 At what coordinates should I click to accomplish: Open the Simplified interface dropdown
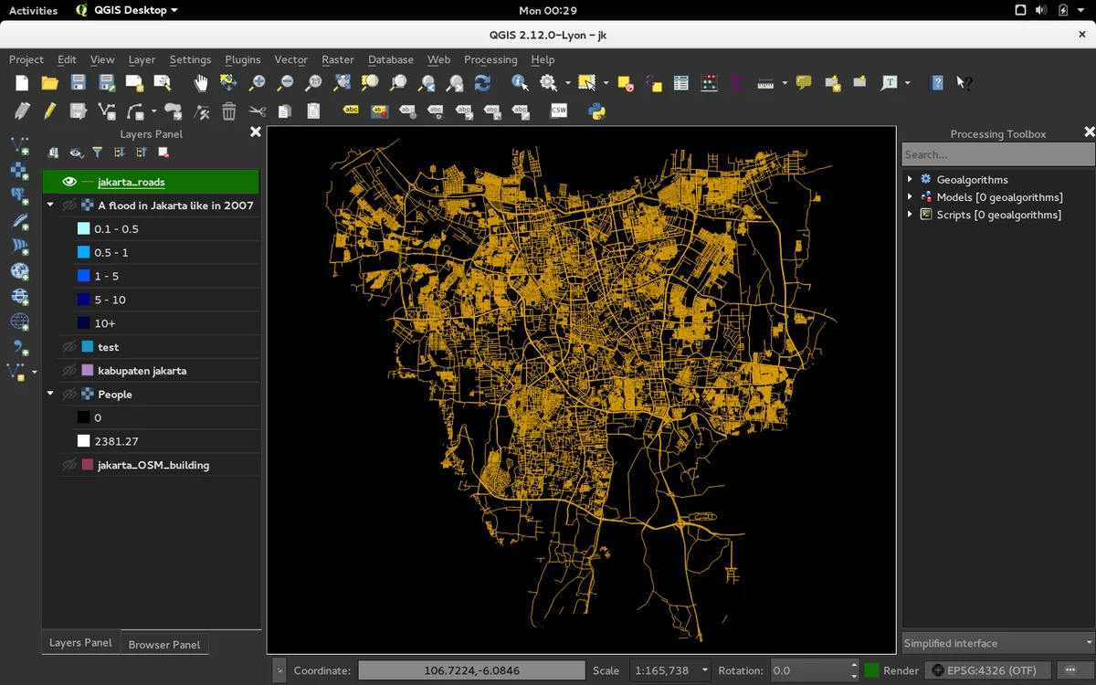pyautogui.click(x=997, y=643)
